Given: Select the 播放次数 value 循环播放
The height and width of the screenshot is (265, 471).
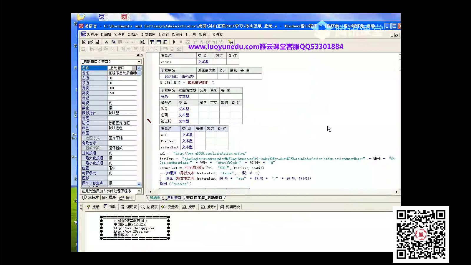Looking at the screenshot, I should point(122,148).
